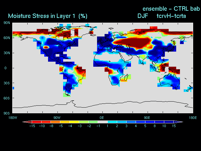Select the 'DJF' season label
Viewport: 201px width, 151px height.
pos(143,16)
